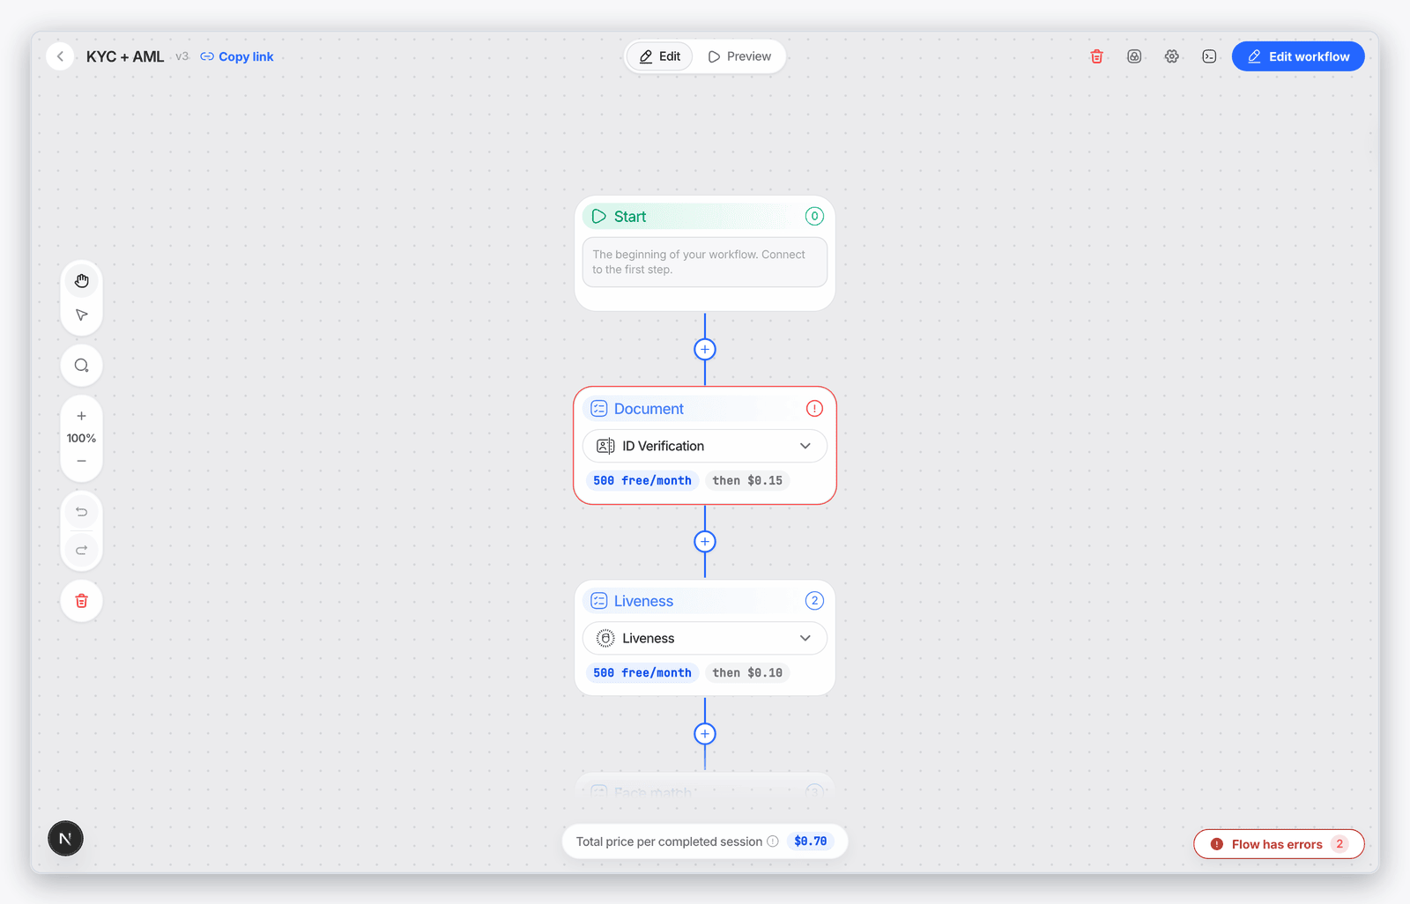1410x904 pixels.
Task: Switch to Edit mode tab
Action: (x=660, y=56)
